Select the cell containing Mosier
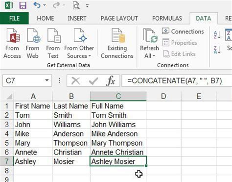Viewport: 232px width, 182px height. (71, 161)
